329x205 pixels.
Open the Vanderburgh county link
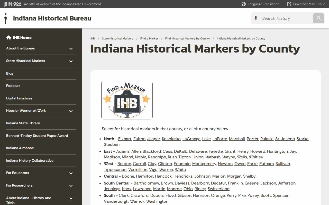(x=116, y=201)
